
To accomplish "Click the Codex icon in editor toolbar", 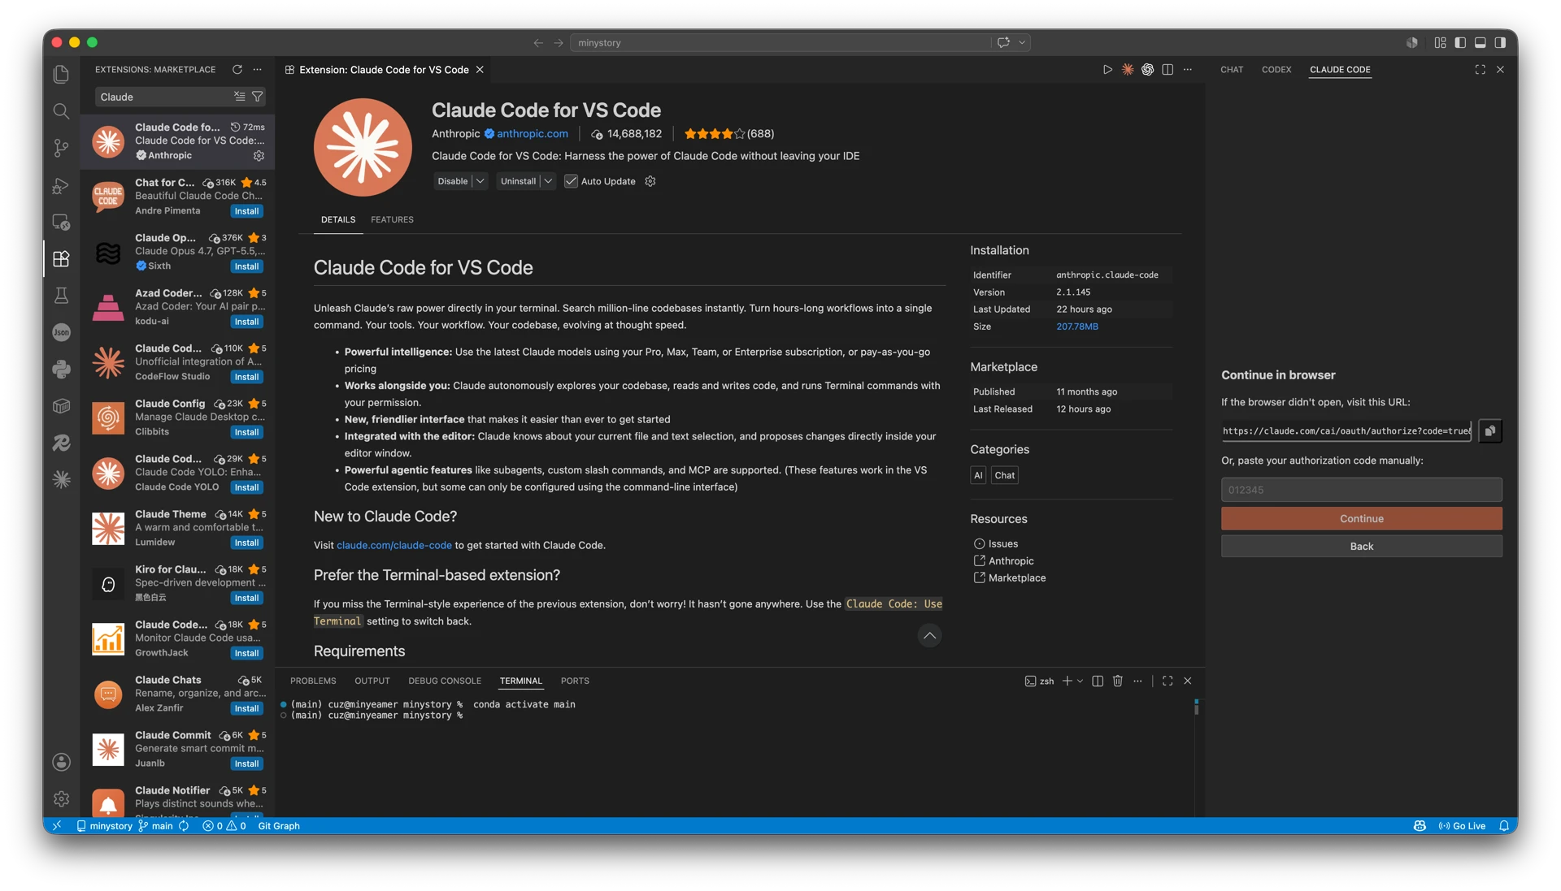I will click(1147, 70).
